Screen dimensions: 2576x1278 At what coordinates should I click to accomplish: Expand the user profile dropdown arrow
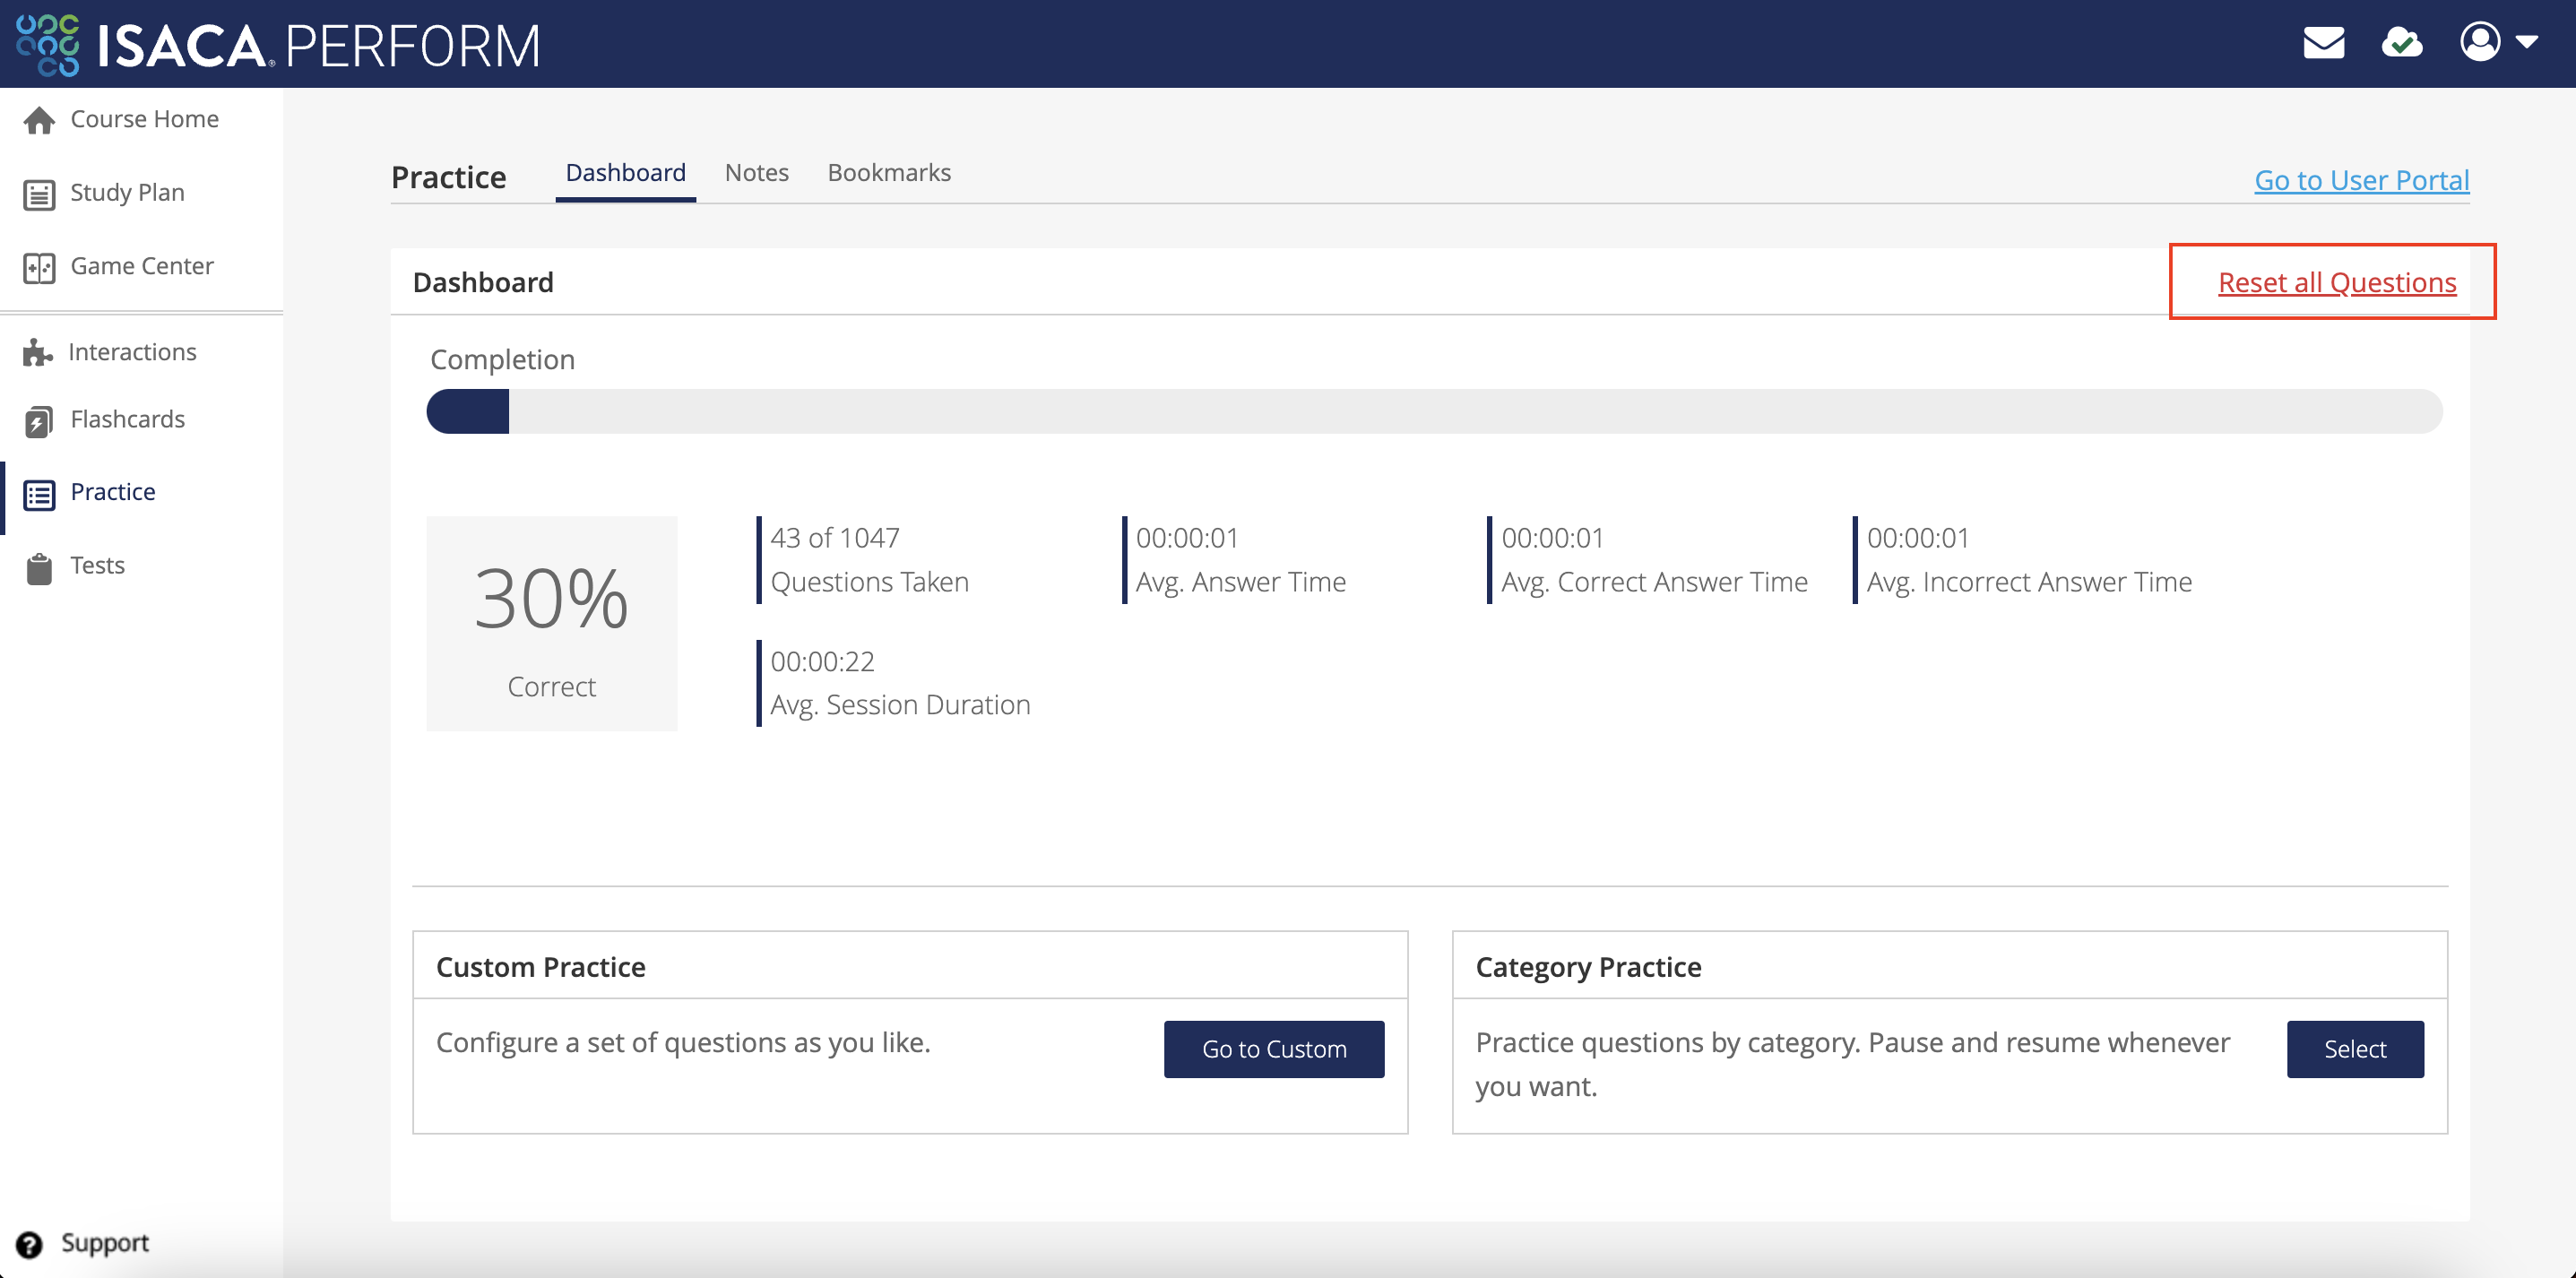(2527, 42)
